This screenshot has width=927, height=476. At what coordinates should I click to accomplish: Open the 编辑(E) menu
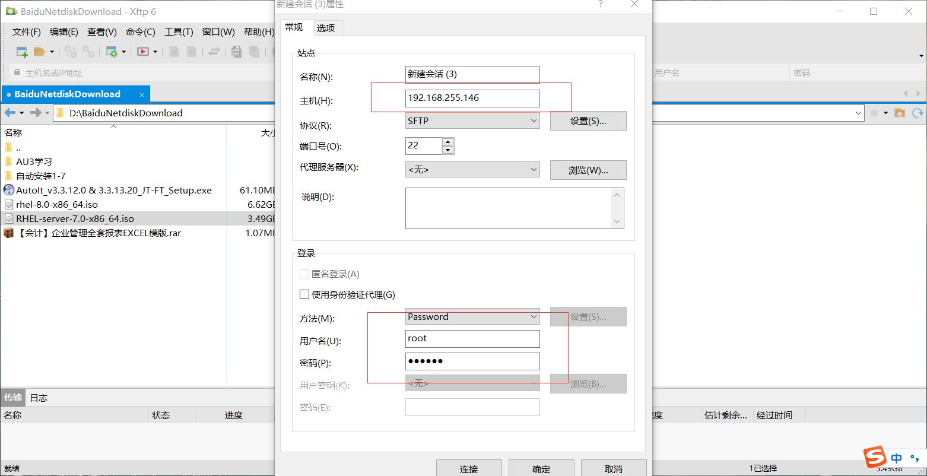64,32
